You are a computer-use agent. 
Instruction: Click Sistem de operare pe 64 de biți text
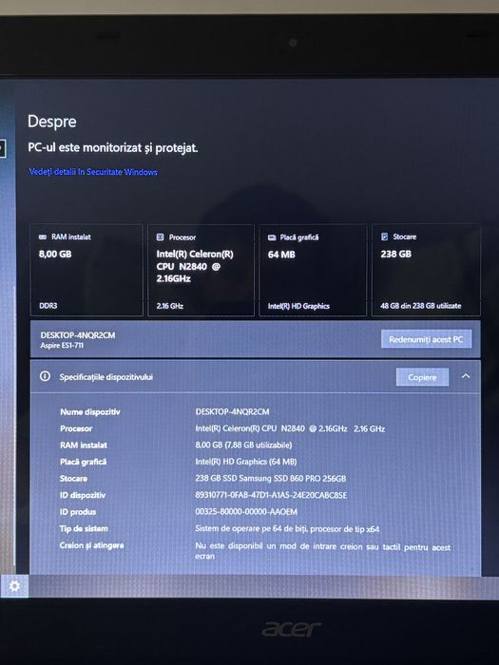[x=287, y=528]
